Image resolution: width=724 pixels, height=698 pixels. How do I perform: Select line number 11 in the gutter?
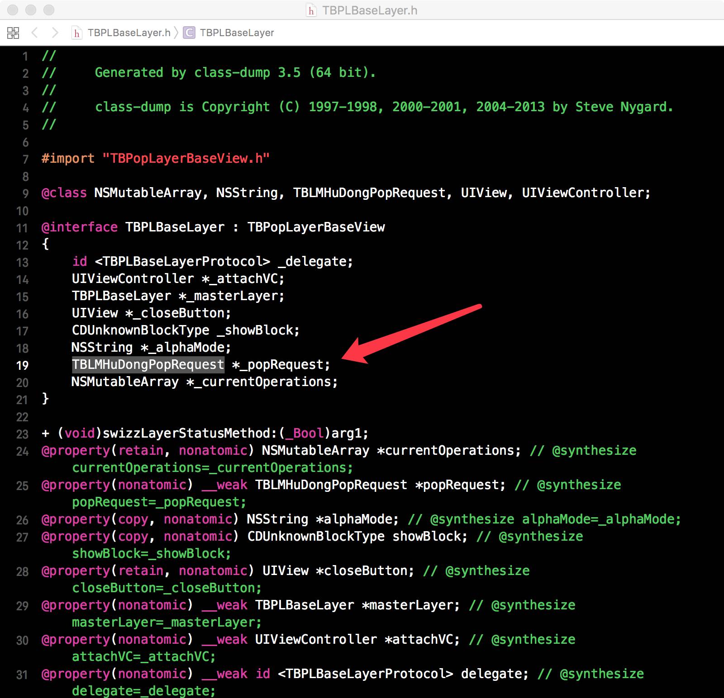pyautogui.click(x=22, y=228)
